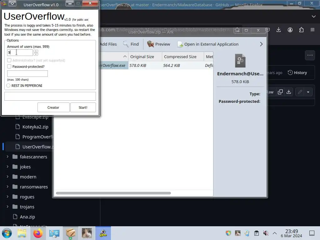Click cat picture taskbar icon
This screenshot has height=240, width=320.
(87, 233)
